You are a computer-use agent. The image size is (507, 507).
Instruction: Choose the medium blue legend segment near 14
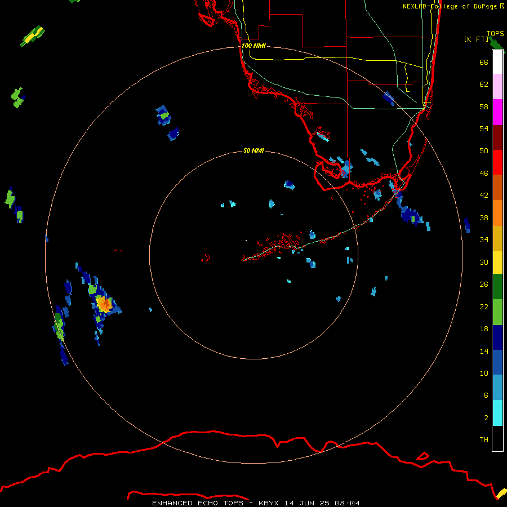[x=497, y=362]
